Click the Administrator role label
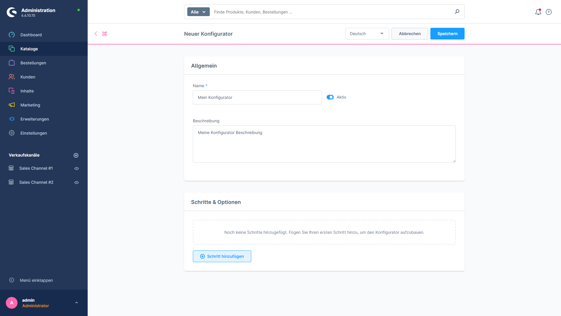The width and height of the screenshot is (561, 316). (36, 306)
